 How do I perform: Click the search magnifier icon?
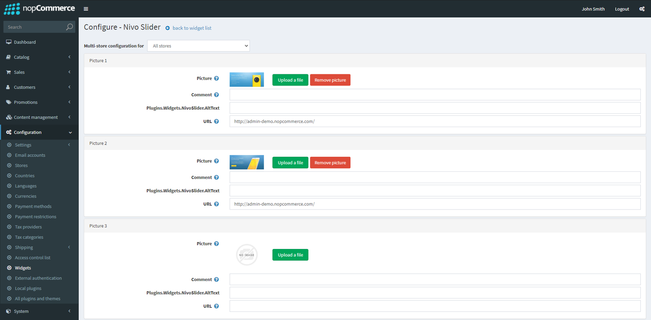70,27
